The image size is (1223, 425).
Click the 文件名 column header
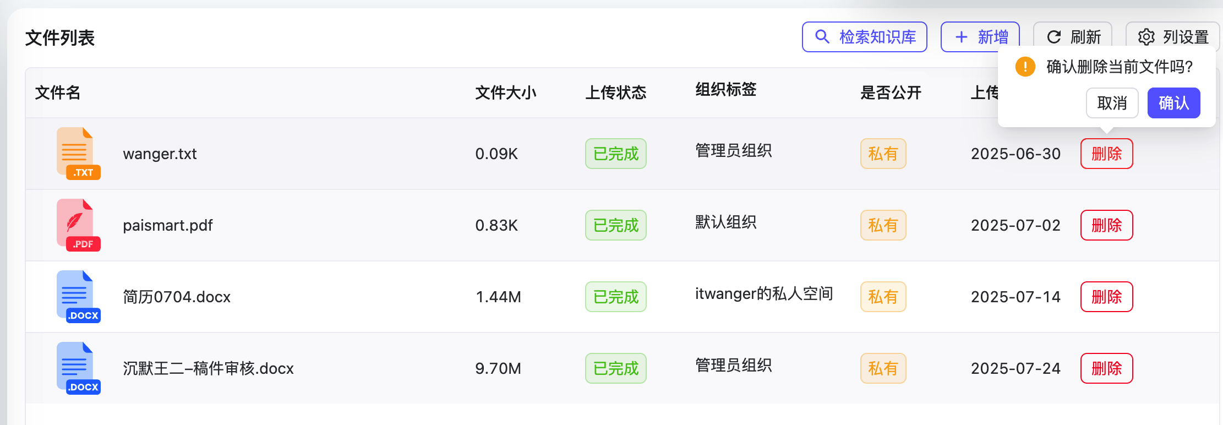point(58,92)
